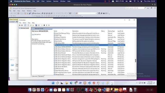The width and height of the screenshot is (165, 93).
Task: Switch to the Standard tab
Action: [x=41, y=76]
